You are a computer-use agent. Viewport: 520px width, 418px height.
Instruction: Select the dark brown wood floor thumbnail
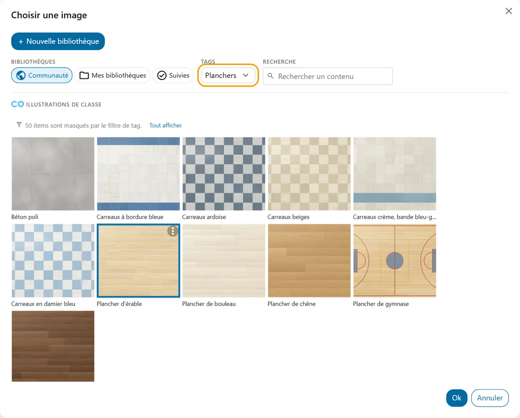pyautogui.click(x=53, y=346)
